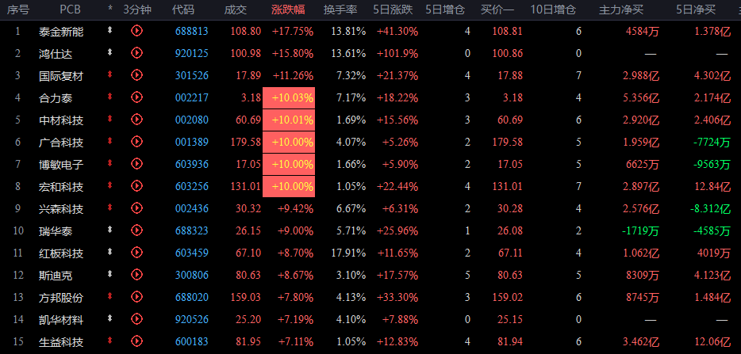Image resolution: width=741 pixels, height=354 pixels.
Task: Click the 5.356亿 main net buy value
Action: [x=642, y=98]
